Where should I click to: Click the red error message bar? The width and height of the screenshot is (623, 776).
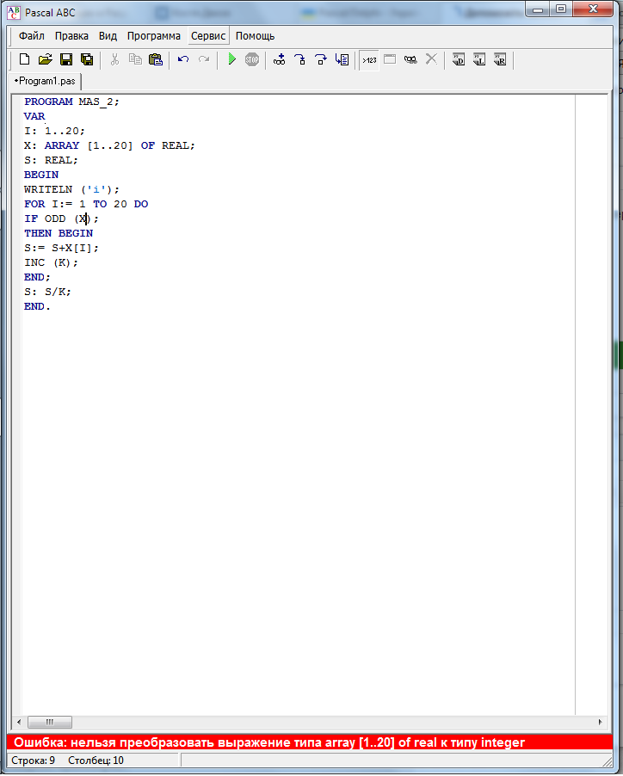click(311, 742)
